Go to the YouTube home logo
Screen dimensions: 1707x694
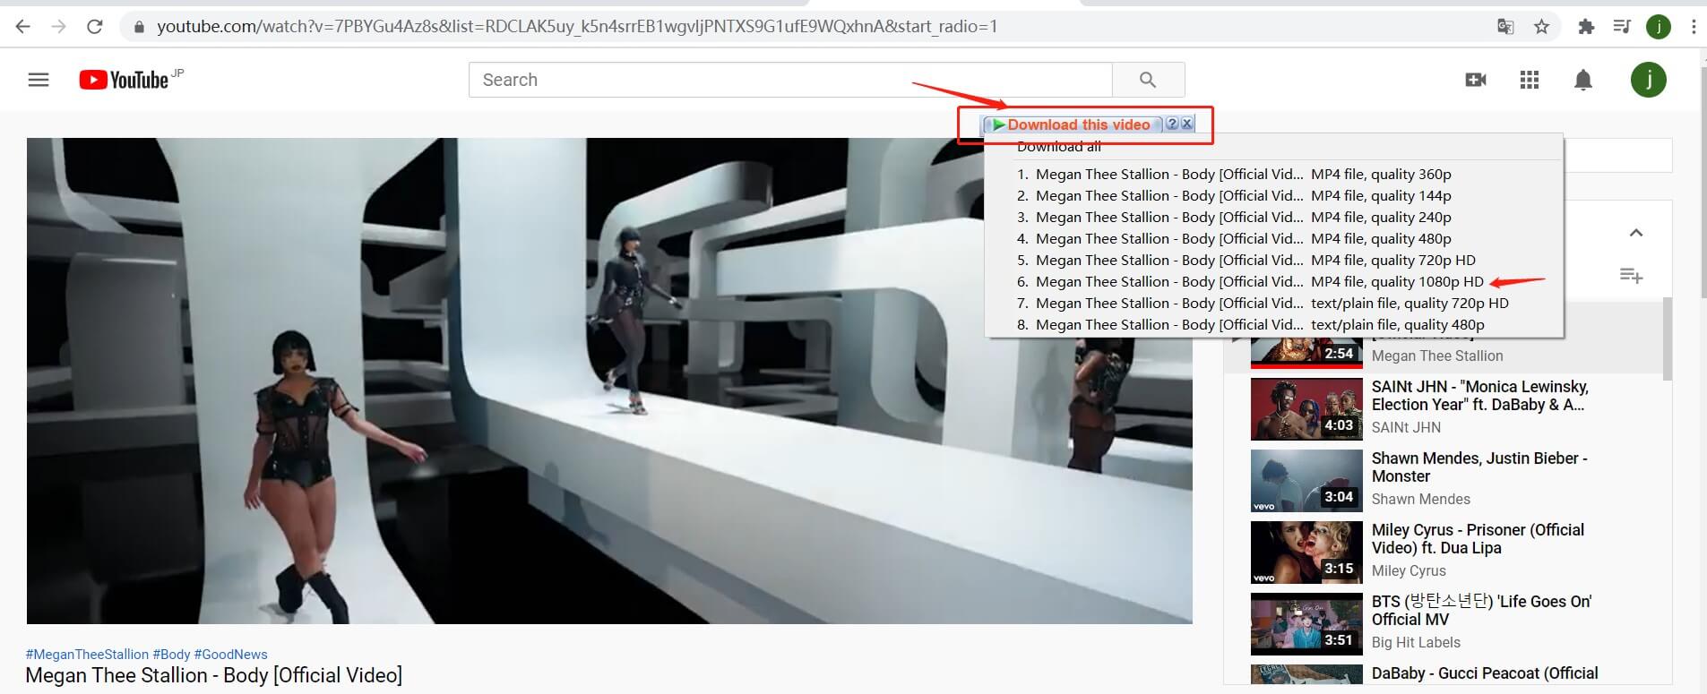(x=124, y=80)
